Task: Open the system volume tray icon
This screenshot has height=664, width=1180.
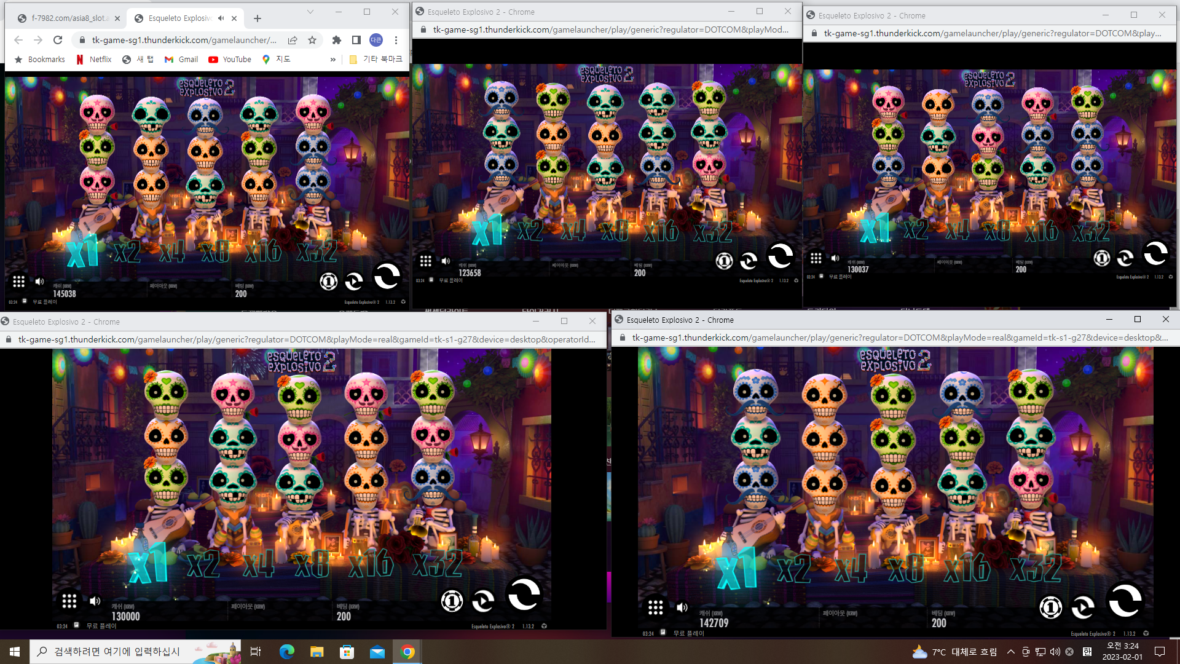Action: click(x=1055, y=652)
